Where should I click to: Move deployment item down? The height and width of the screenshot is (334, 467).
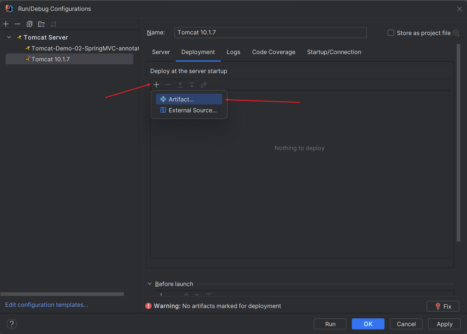tap(192, 85)
